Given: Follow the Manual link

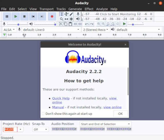Looking at the screenshot, I should pyautogui.click(x=58, y=107).
